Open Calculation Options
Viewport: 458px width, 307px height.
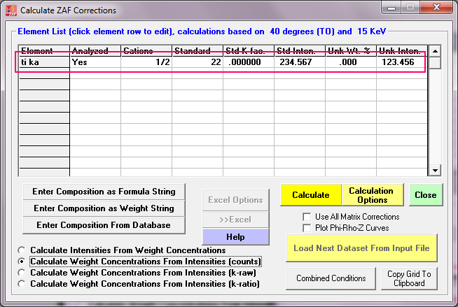pos(370,195)
